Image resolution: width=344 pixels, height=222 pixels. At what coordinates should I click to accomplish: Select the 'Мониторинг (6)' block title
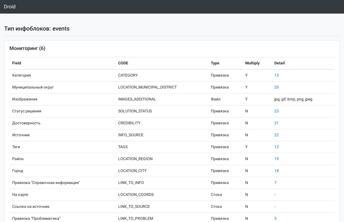(x=27, y=48)
